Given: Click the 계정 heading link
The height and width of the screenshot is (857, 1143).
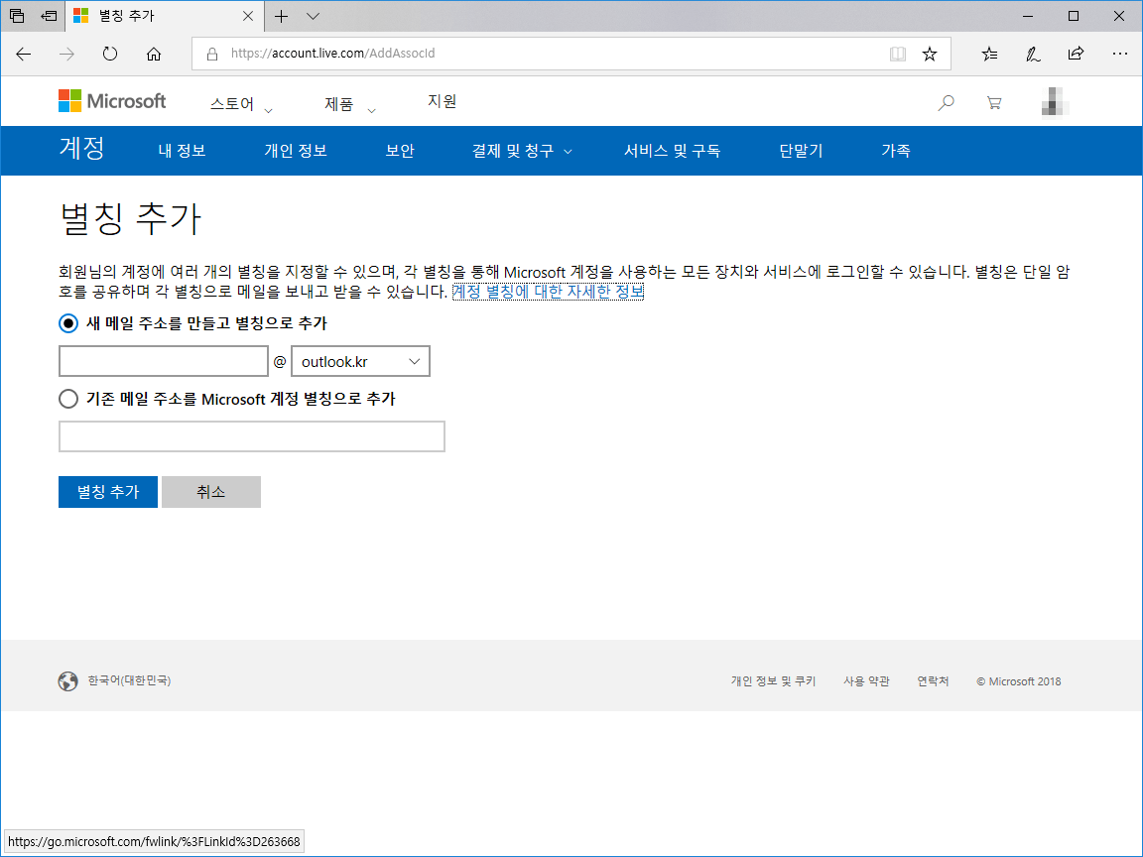Looking at the screenshot, I should pos(81,148).
